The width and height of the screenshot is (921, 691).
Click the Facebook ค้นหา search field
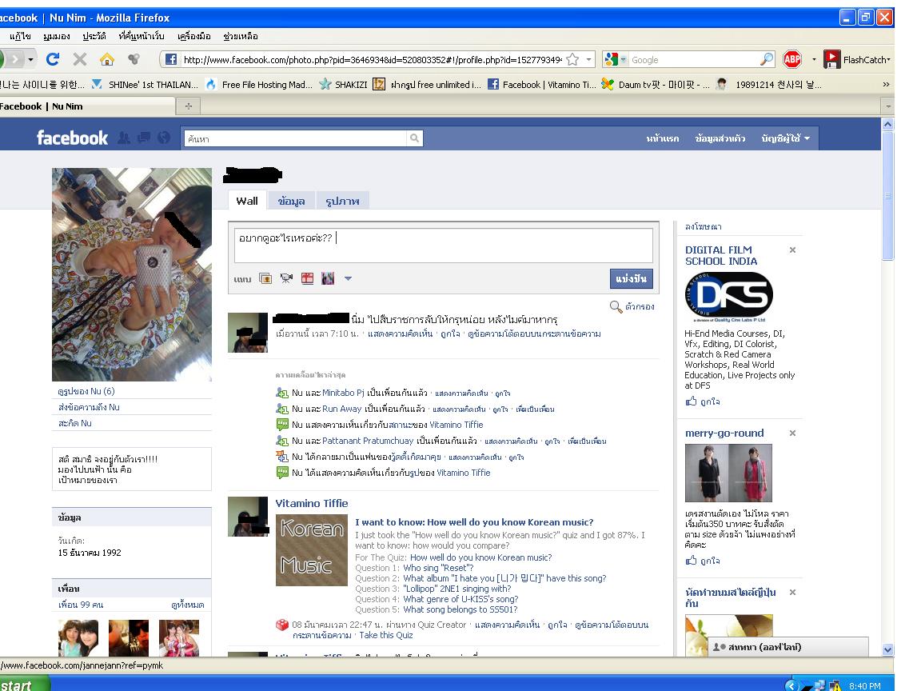click(x=295, y=138)
